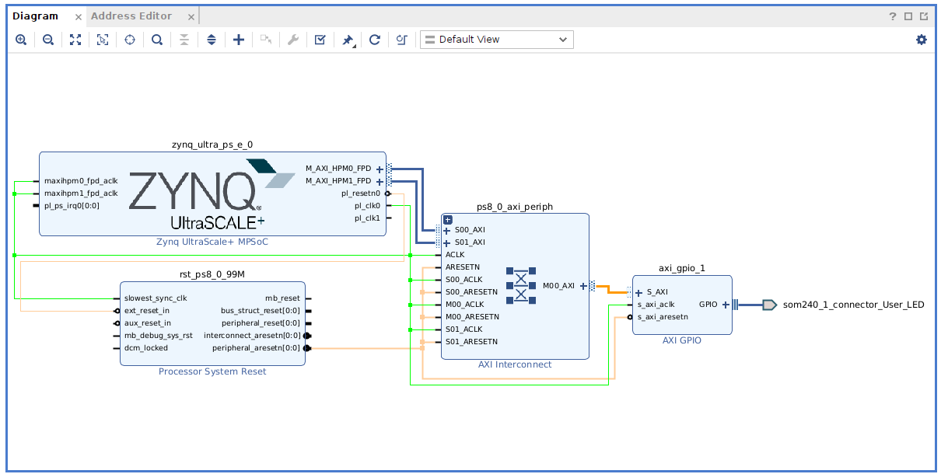Select the interconnect_aresetn[0:0] pin

252,336
